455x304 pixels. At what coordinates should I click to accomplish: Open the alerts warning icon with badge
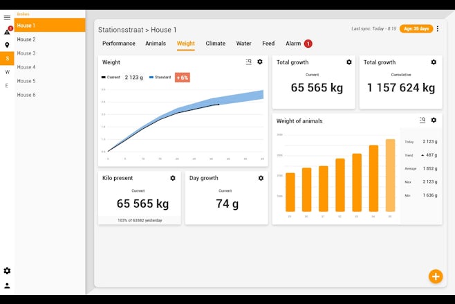(7, 31)
